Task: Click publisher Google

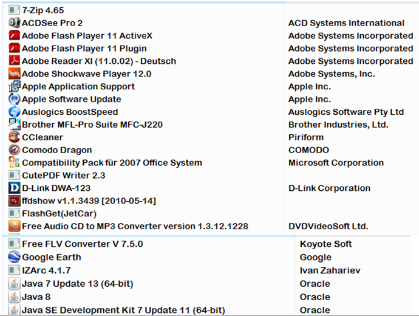Action: click(x=316, y=258)
